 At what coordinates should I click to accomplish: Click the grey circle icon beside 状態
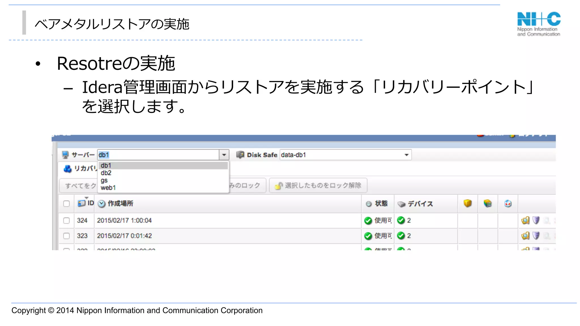tap(369, 204)
